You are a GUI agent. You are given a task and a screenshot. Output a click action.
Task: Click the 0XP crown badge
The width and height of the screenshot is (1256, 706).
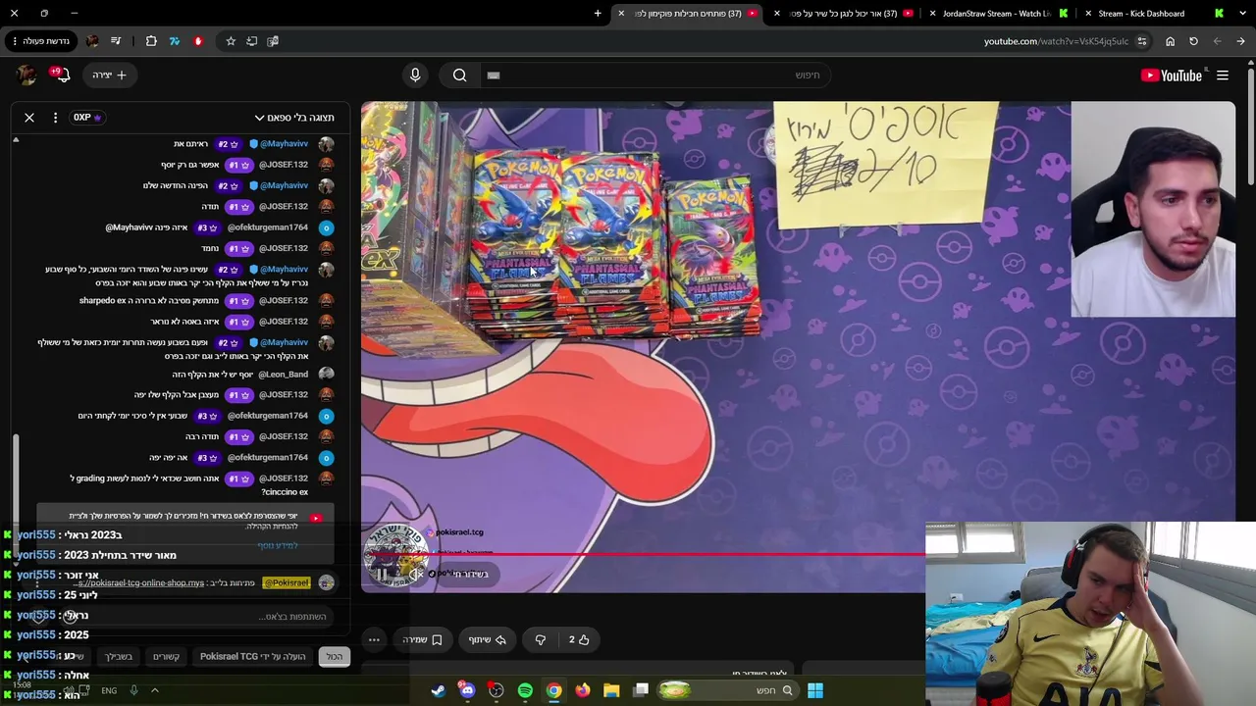(x=87, y=118)
